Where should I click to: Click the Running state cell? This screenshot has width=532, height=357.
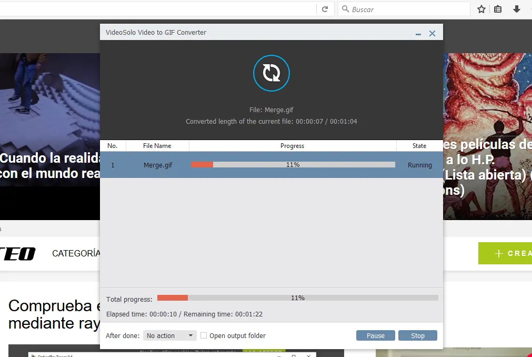coord(420,165)
